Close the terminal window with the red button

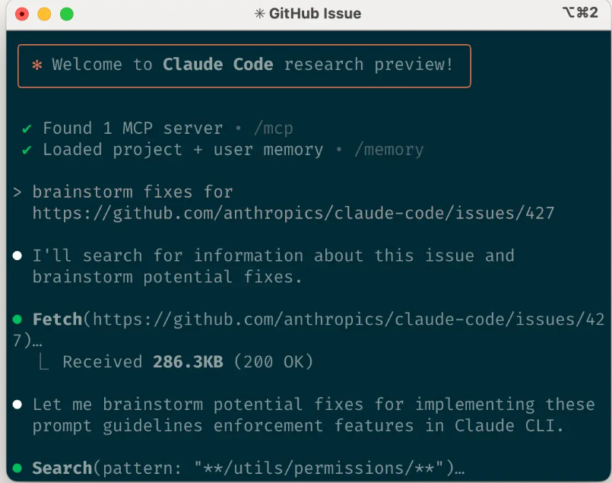click(x=22, y=14)
